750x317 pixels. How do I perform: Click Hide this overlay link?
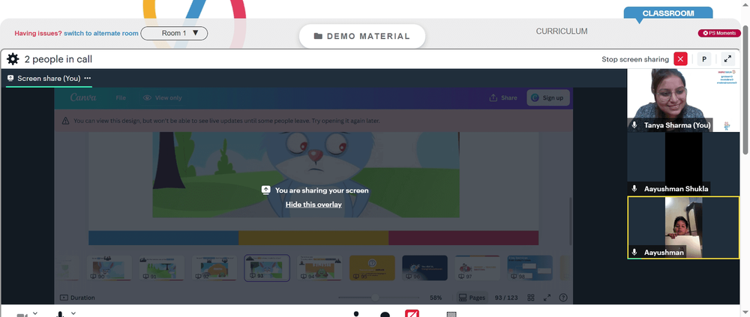click(313, 204)
